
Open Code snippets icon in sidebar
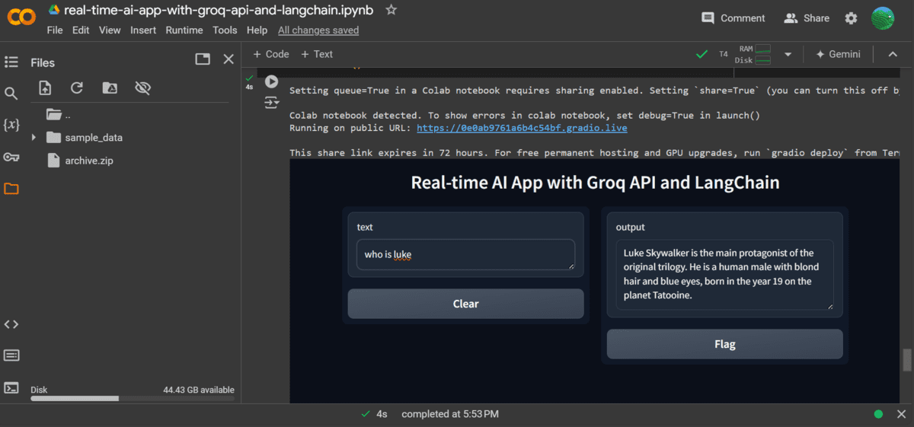(11, 323)
